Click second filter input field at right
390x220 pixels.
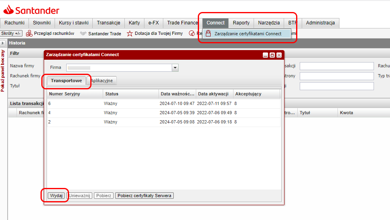coord(337,76)
